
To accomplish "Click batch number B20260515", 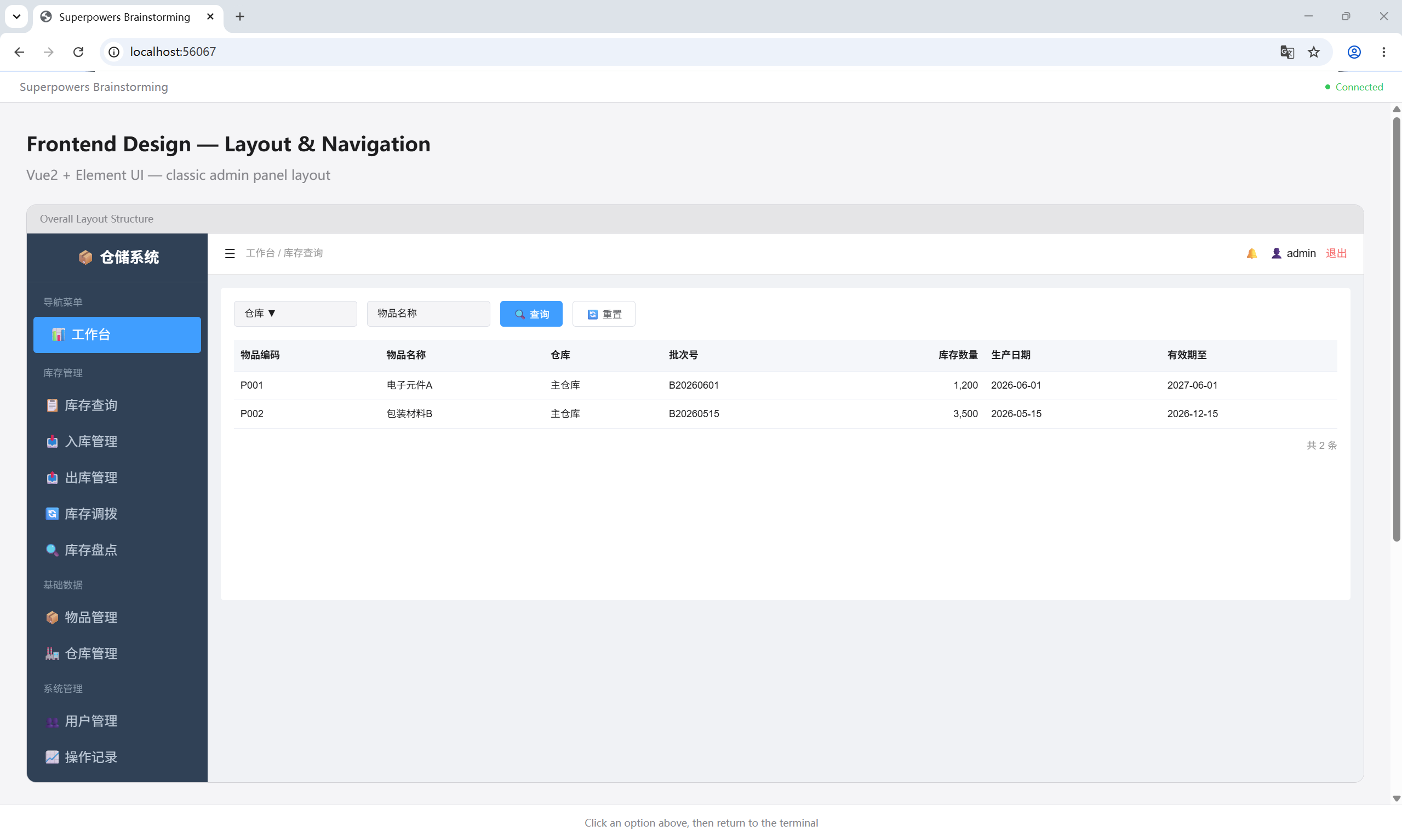I will (694, 414).
